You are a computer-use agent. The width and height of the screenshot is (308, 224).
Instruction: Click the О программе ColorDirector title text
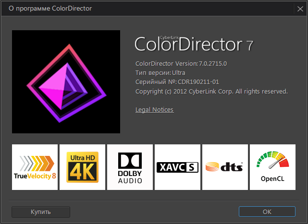[50, 9]
